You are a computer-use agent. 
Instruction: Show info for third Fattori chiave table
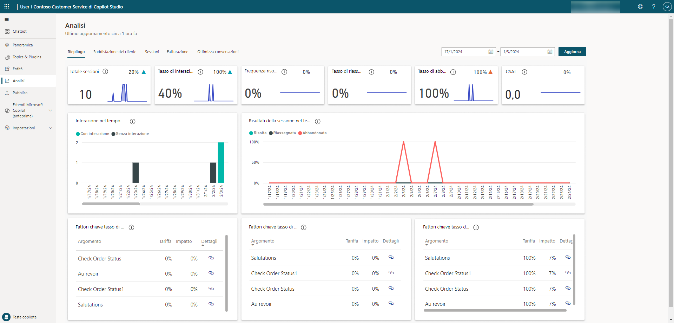point(476,227)
